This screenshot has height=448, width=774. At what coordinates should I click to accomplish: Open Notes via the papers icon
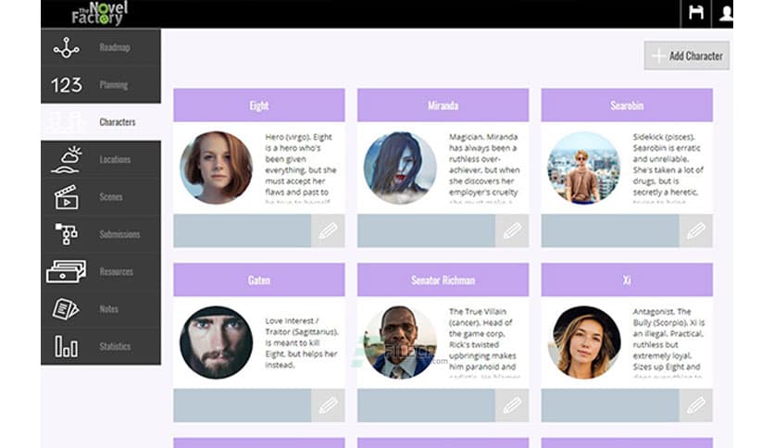pos(66,309)
